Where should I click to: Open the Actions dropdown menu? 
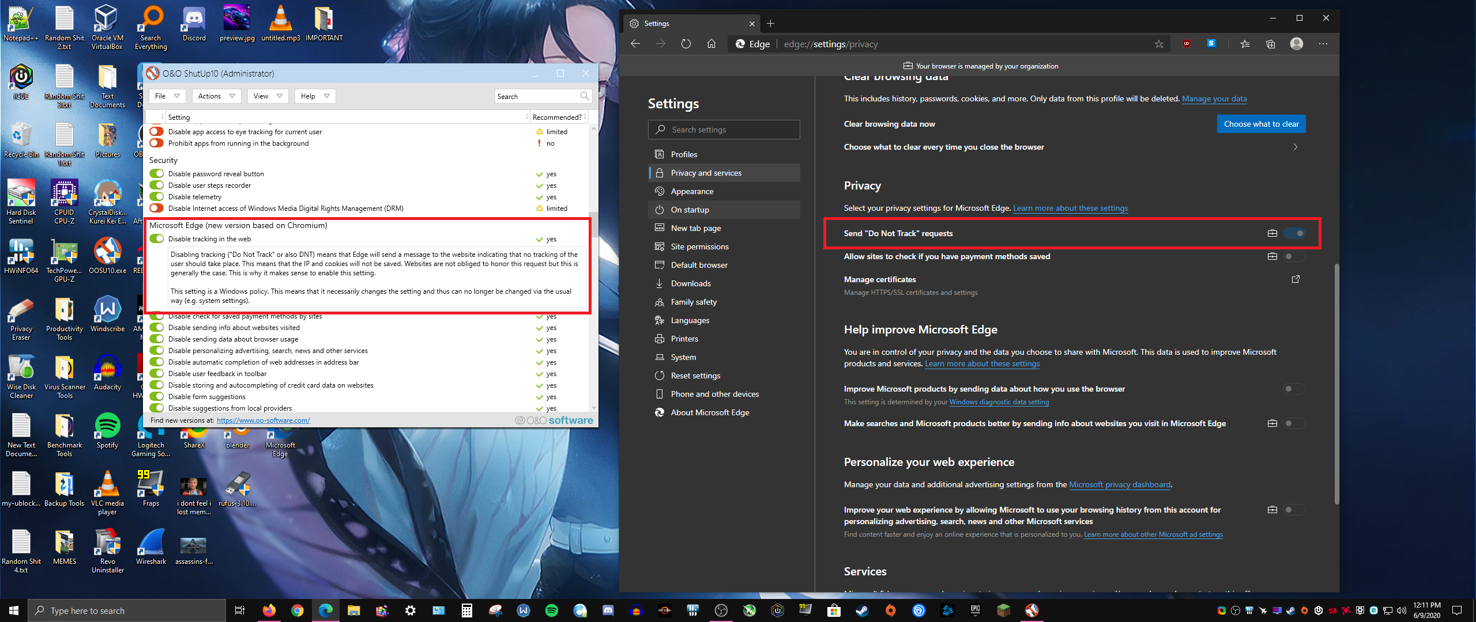click(x=216, y=96)
